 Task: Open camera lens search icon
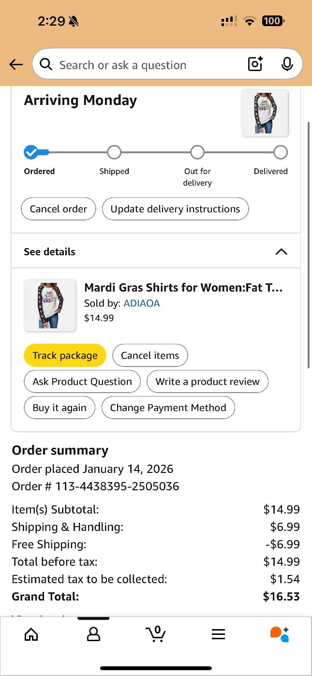tap(255, 64)
